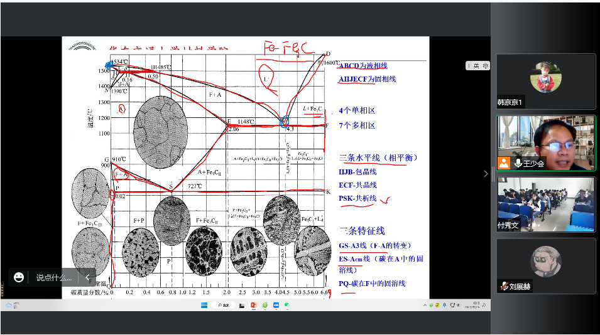Click 刘展赫's muted microphone icon
Viewport: 600px width, 335px height.
pyautogui.click(x=504, y=286)
